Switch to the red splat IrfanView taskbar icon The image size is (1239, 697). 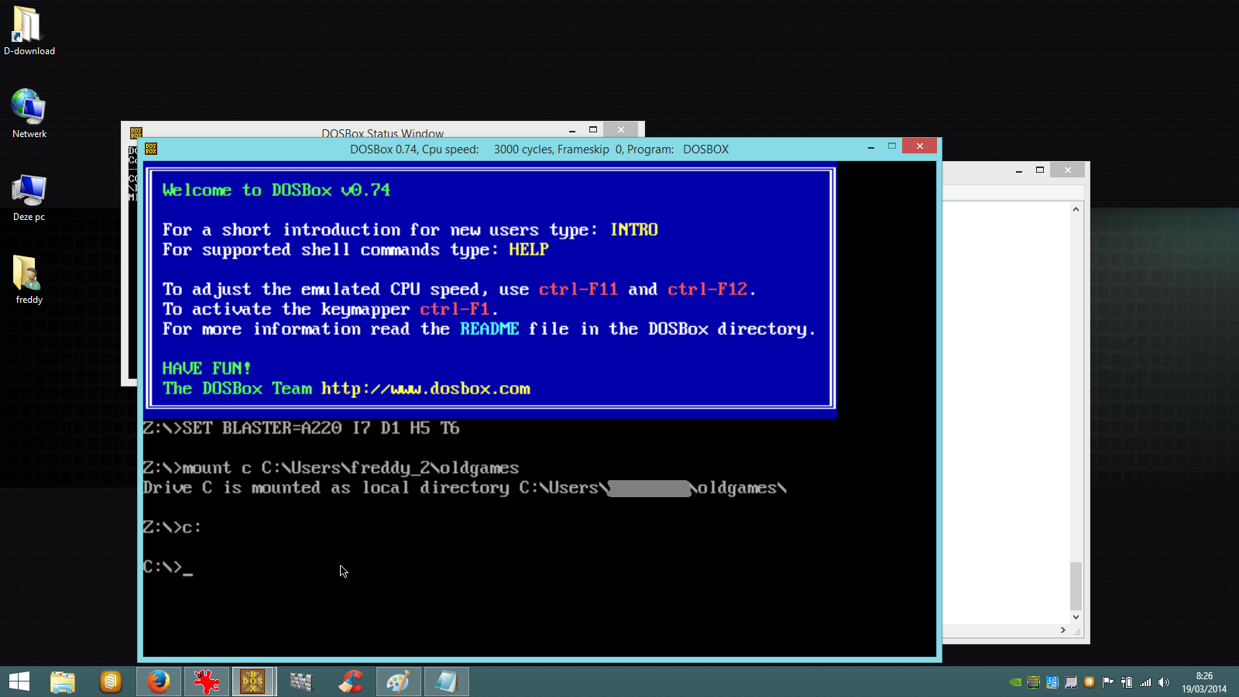(207, 682)
